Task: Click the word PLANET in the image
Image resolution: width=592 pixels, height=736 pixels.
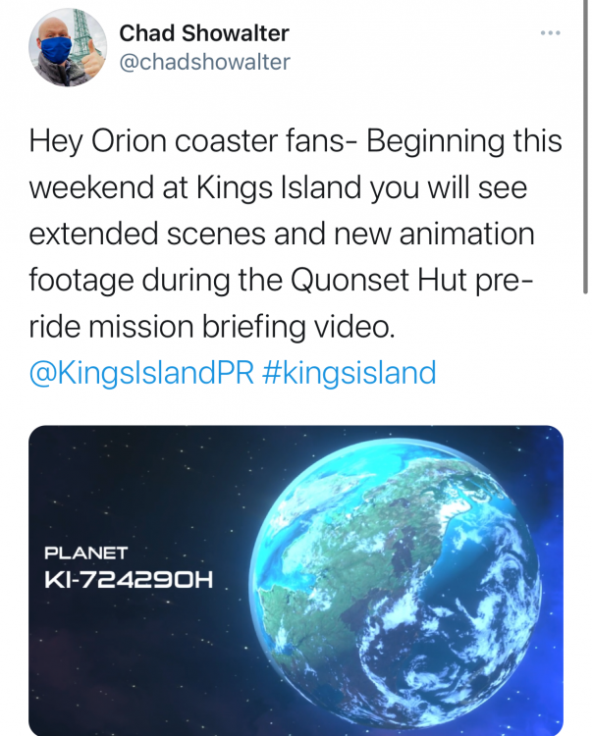Action: pos(86,553)
